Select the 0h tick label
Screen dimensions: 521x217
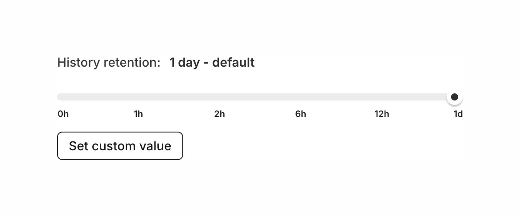point(63,114)
